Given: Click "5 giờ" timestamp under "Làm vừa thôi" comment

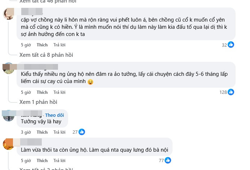Looking at the screenshot, I should [x=26, y=161].
